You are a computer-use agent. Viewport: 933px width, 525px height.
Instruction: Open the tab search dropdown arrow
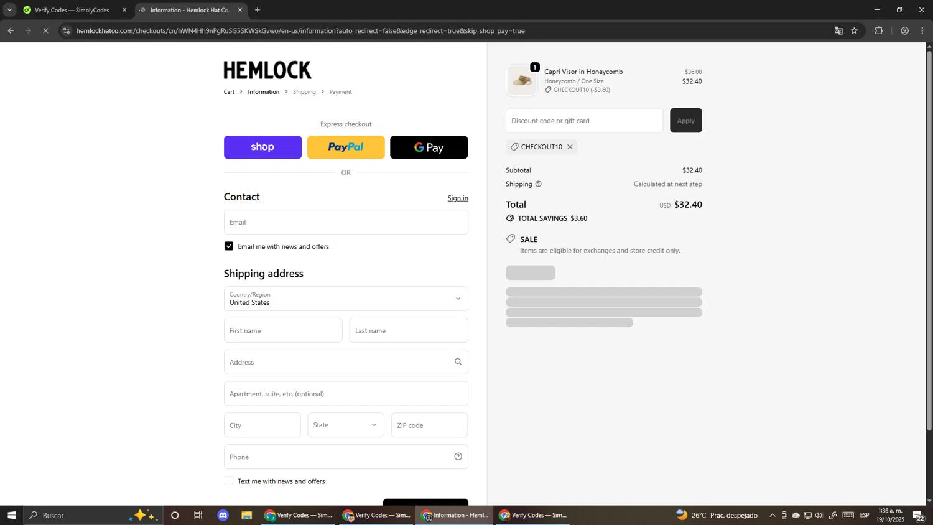[9, 10]
